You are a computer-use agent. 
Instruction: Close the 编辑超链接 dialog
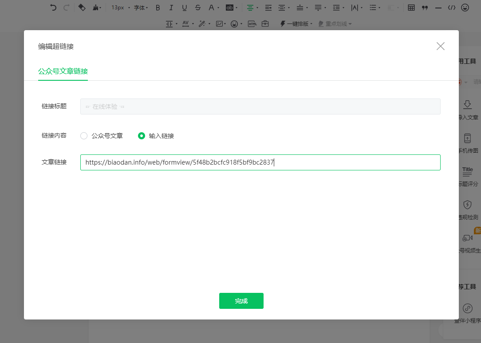pyautogui.click(x=440, y=46)
